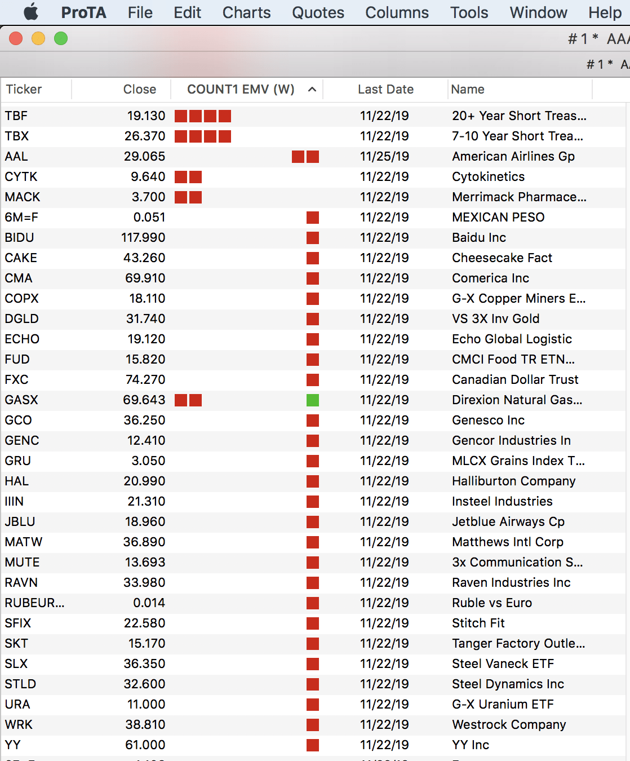
Task: Open the Tools menu
Action: click(469, 12)
